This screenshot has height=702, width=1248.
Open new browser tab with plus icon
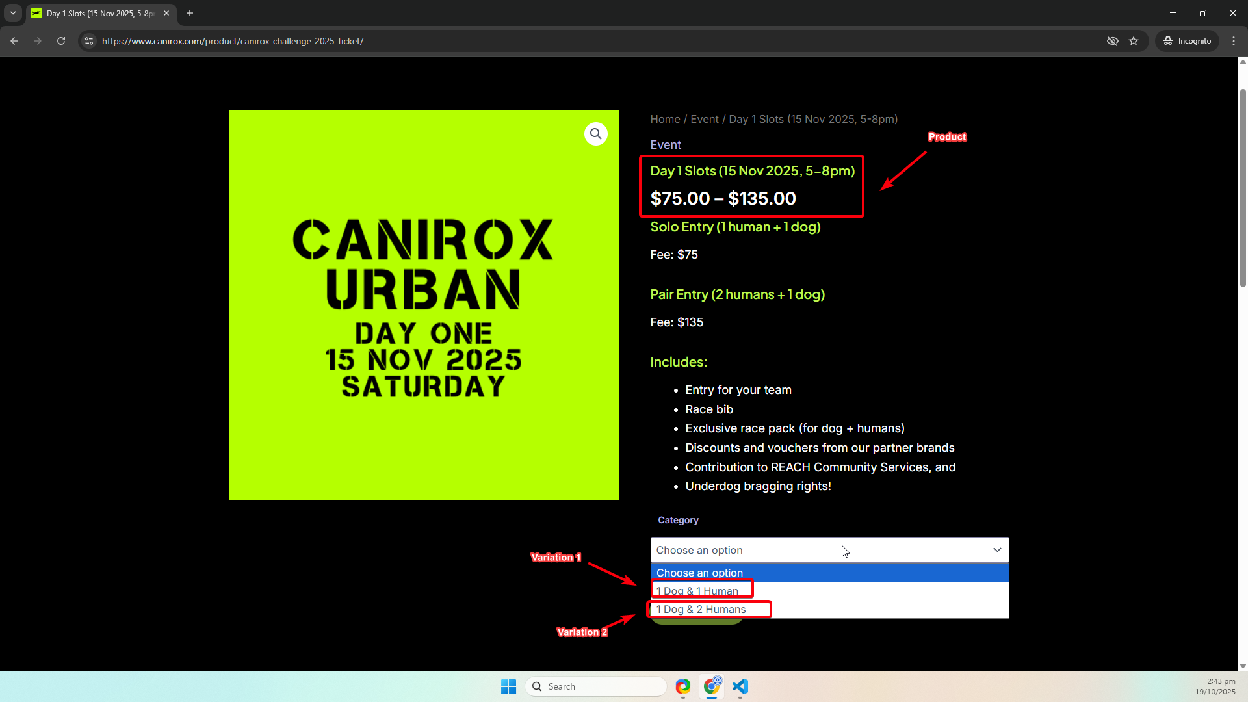[190, 13]
